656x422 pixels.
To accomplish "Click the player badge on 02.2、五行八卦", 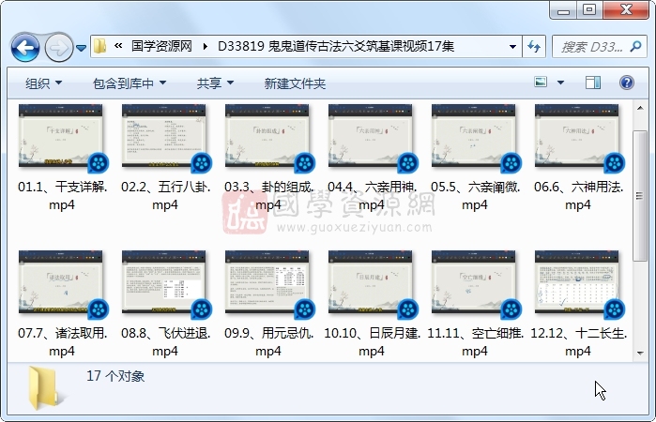I will click(201, 163).
